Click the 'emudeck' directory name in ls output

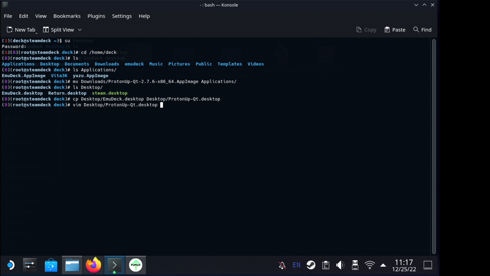(134, 64)
